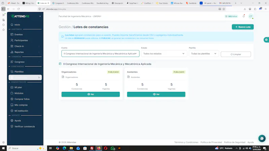
Task: Switch to the Mi panel browser tab
Action: [x=208, y=3]
